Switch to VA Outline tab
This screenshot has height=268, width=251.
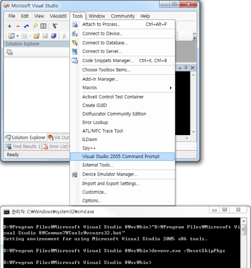(x=58, y=137)
